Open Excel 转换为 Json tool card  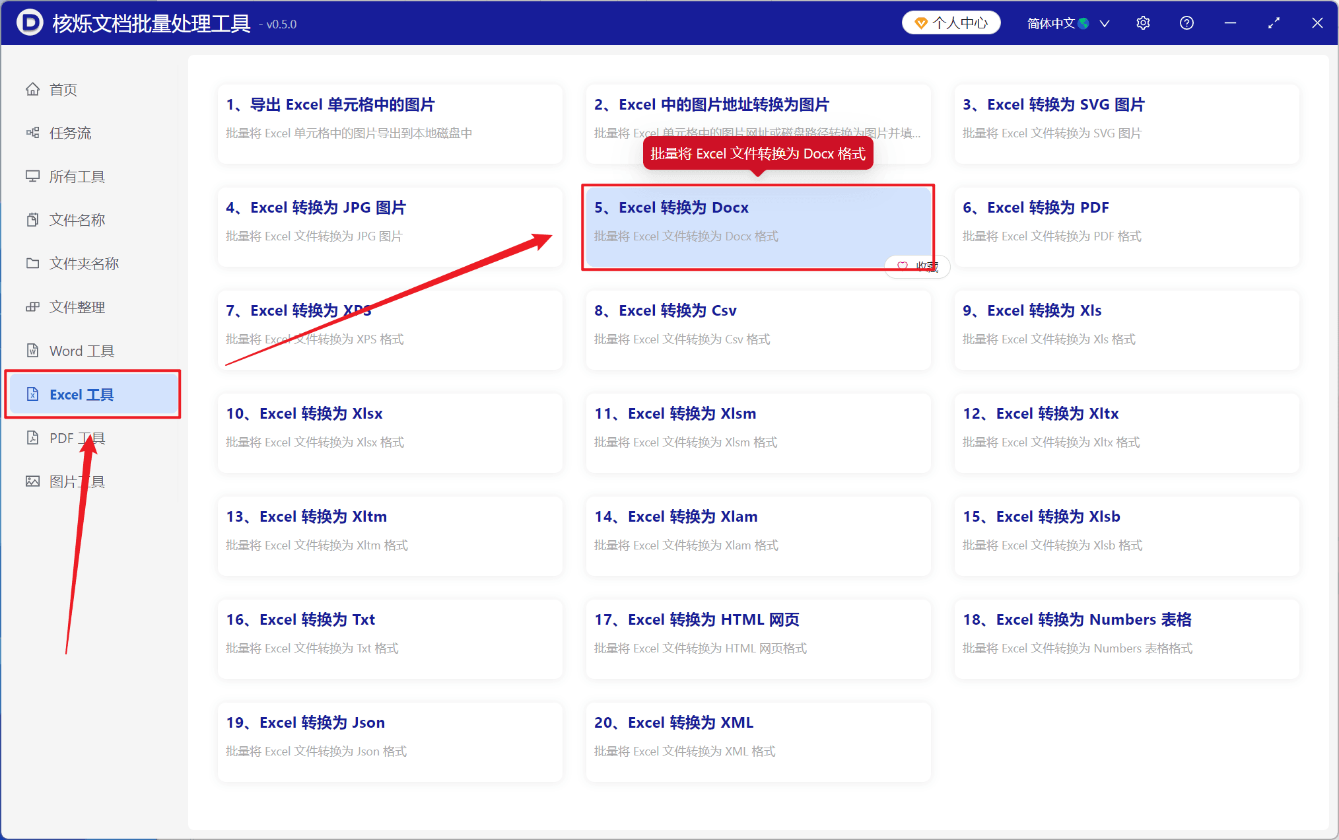click(390, 742)
